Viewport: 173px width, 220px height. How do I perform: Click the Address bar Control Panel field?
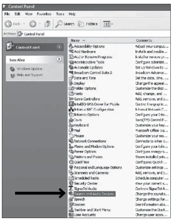coord(94,34)
